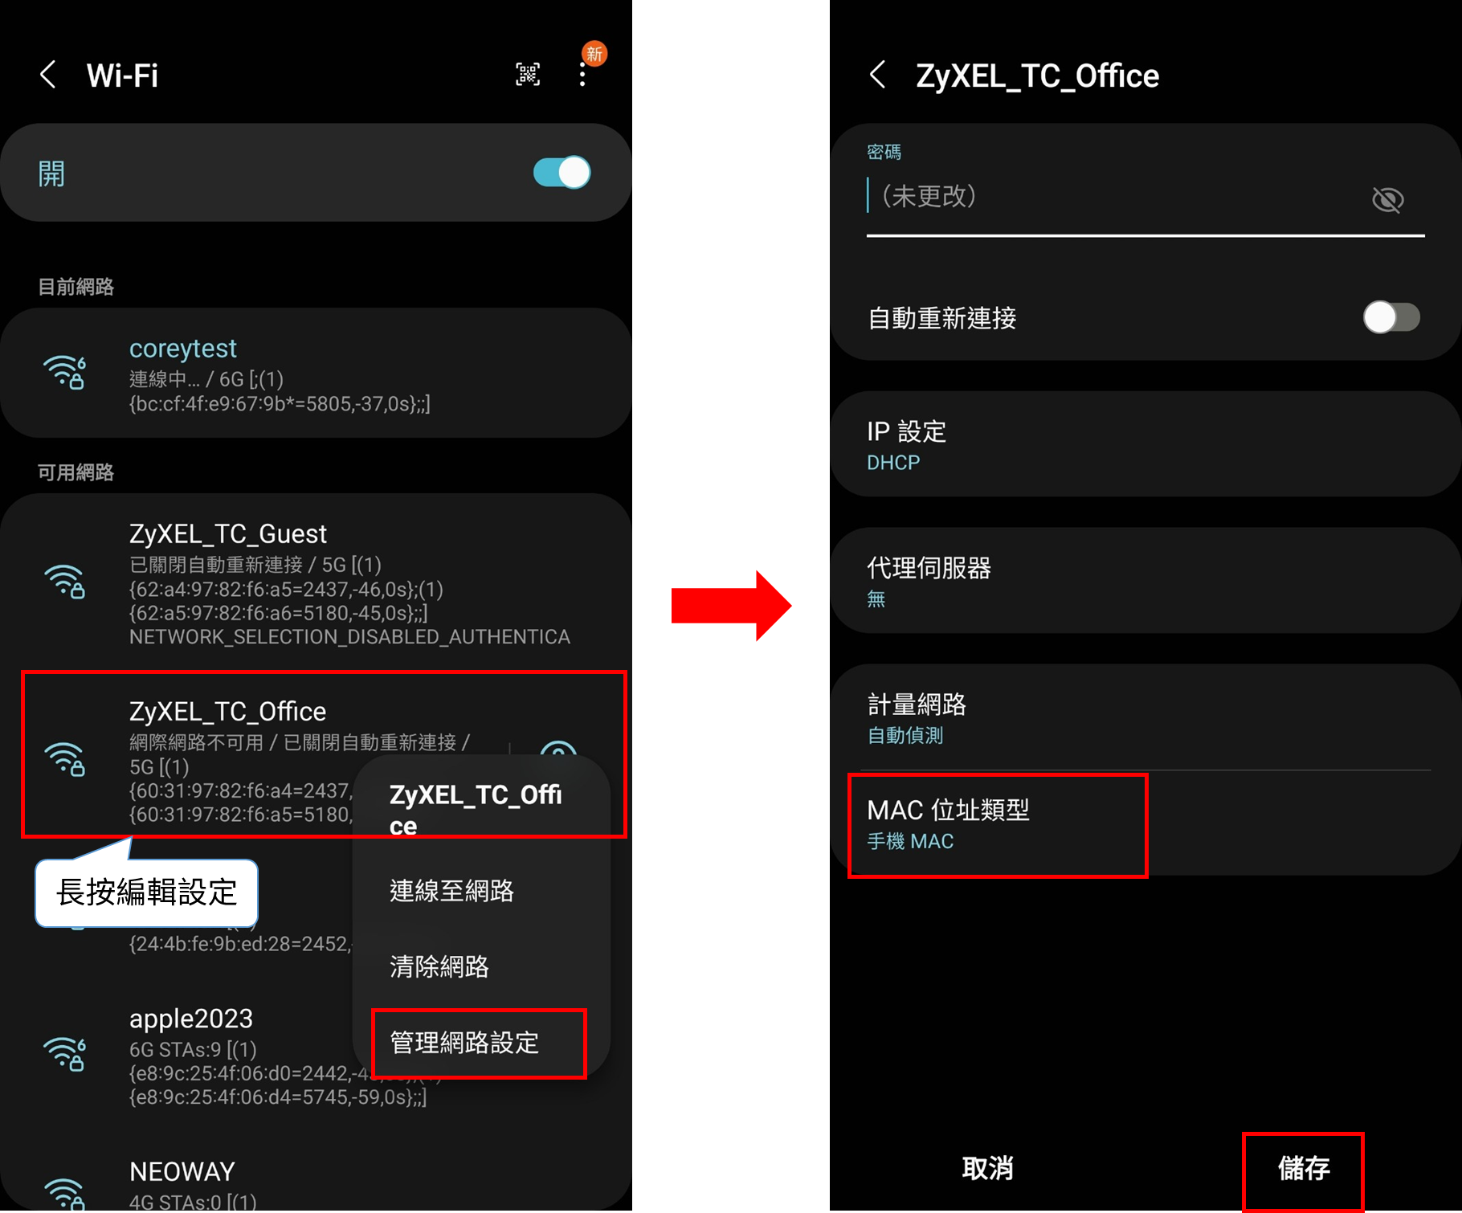Turn off the Wi-Fi switch

click(562, 172)
